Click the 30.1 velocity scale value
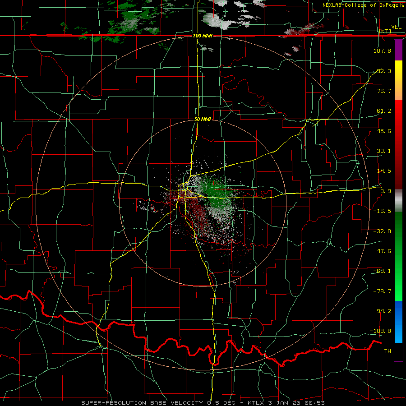Viewport: 406px width, 406px height. (x=384, y=151)
